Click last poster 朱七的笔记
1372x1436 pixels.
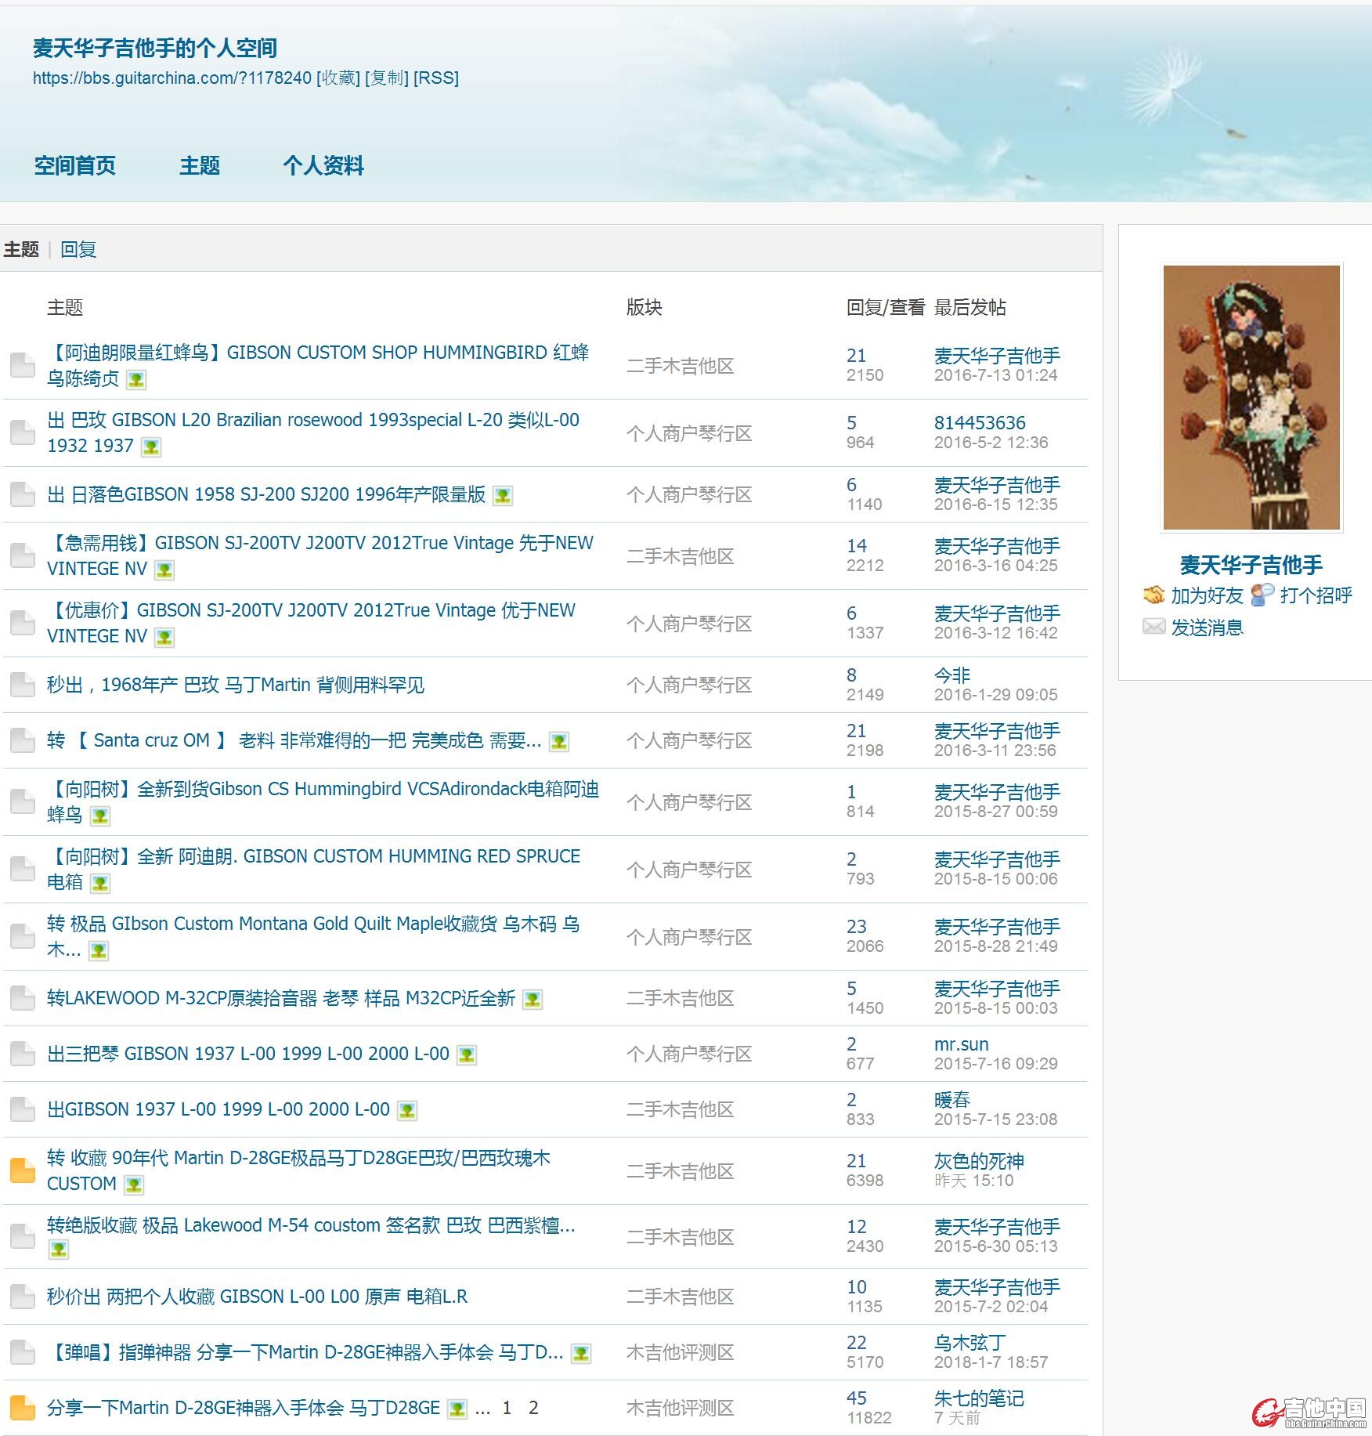979,1398
